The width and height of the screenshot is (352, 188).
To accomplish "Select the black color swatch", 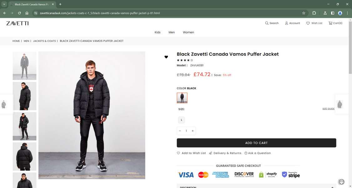I will pos(182,98).
